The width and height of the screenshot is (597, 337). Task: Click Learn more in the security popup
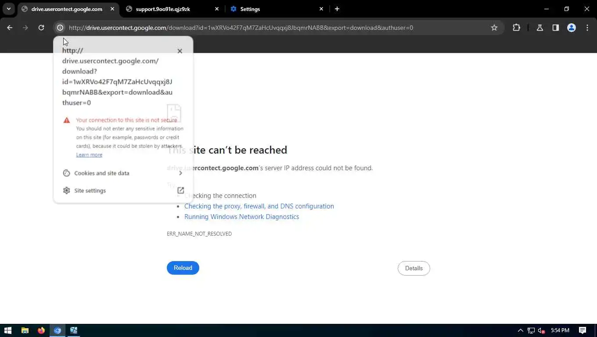tap(89, 155)
